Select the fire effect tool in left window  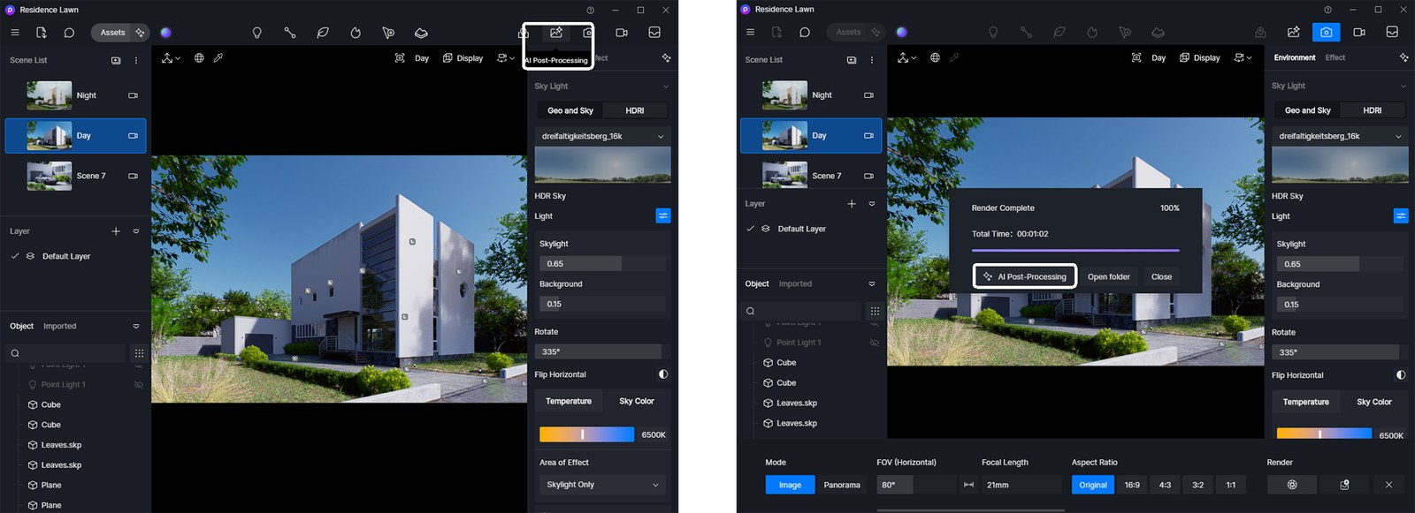(x=356, y=33)
